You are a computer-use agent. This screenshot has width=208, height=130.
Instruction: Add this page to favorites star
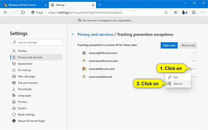point(166,12)
